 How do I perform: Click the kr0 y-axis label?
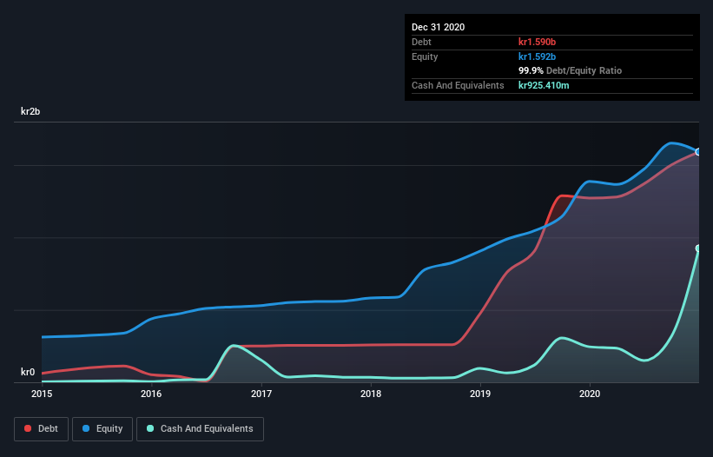pyautogui.click(x=28, y=372)
